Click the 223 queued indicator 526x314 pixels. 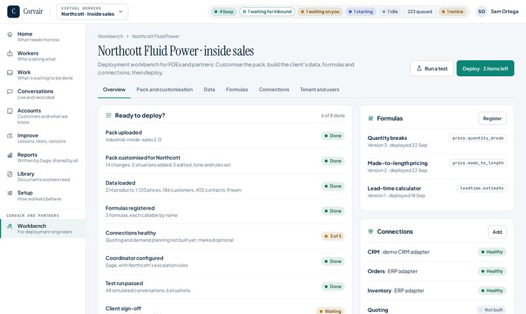(x=419, y=11)
